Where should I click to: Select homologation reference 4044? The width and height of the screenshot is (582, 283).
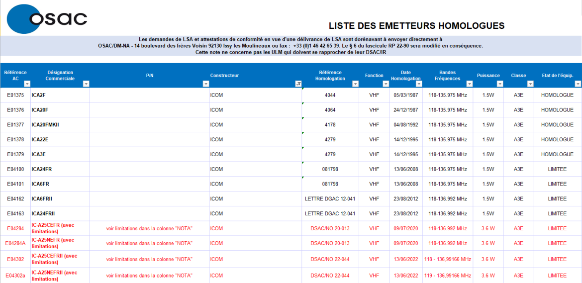point(330,95)
